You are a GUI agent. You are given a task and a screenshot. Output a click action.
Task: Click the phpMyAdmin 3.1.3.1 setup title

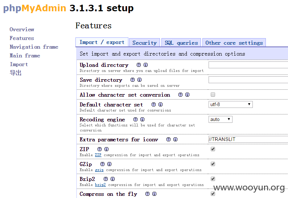pos(68,8)
